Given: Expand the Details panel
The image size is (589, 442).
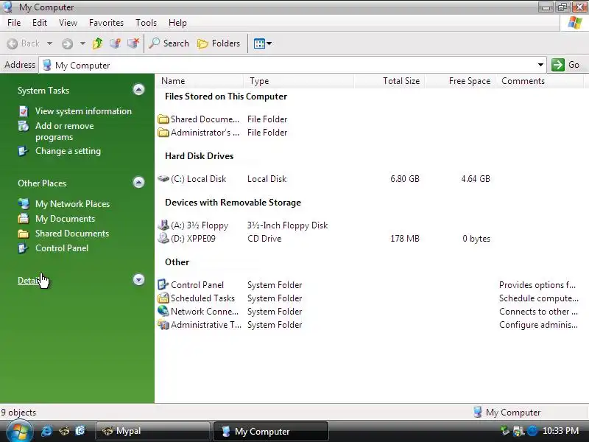Looking at the screenshot, I should coord(138,280).
